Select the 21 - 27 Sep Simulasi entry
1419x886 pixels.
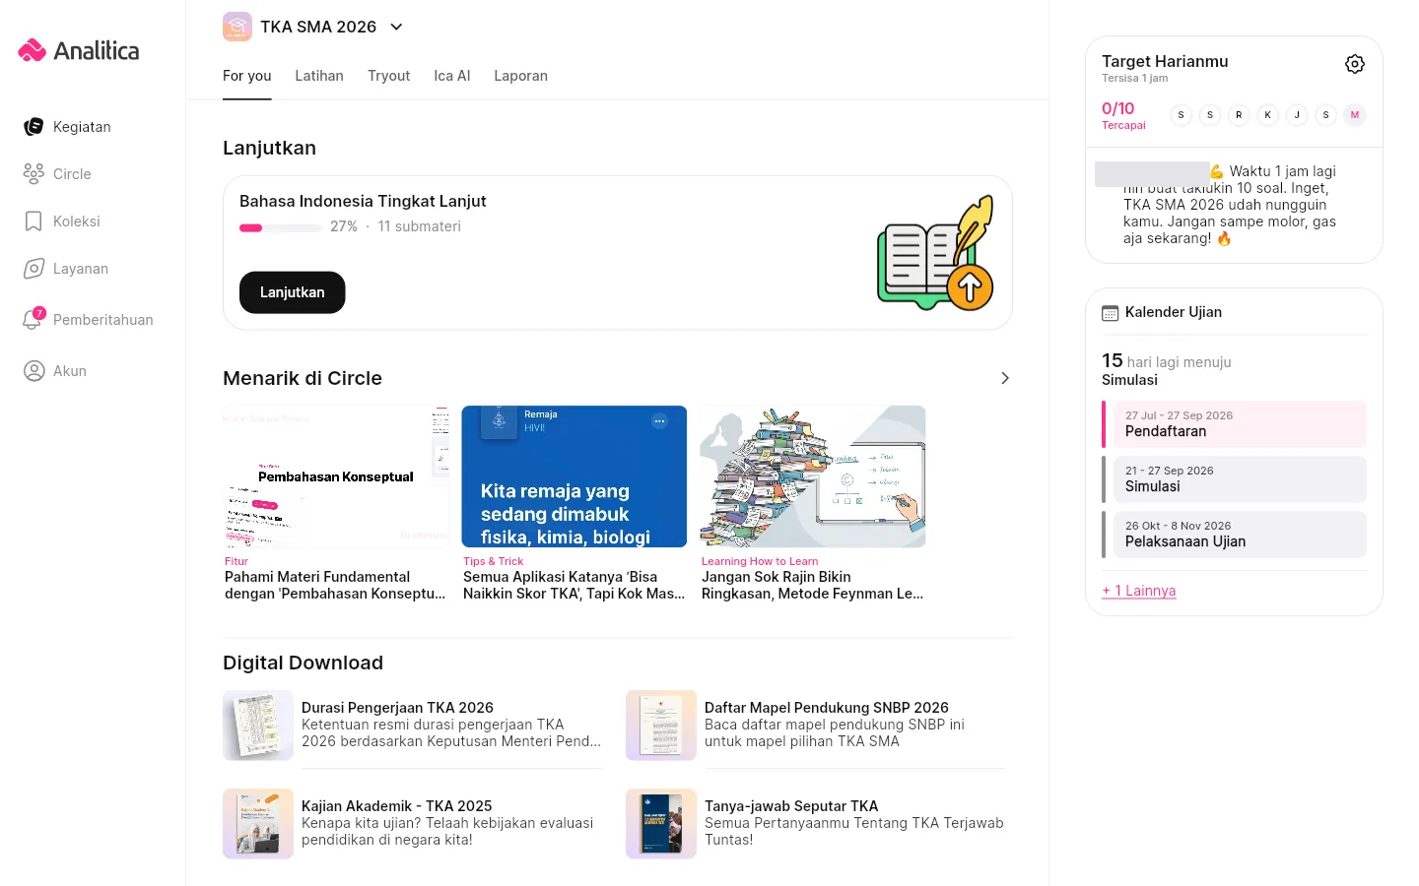pos(1234,479)
